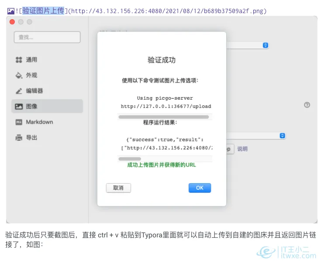324x261 pixels.
Task: Click the 验证图片上传 alt text in the markdown
Action: [x=43, y=11]
